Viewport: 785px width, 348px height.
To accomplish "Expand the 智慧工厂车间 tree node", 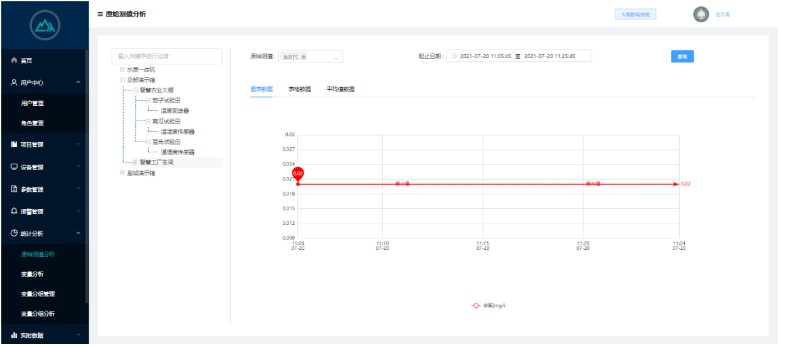I will coord(135,163).
